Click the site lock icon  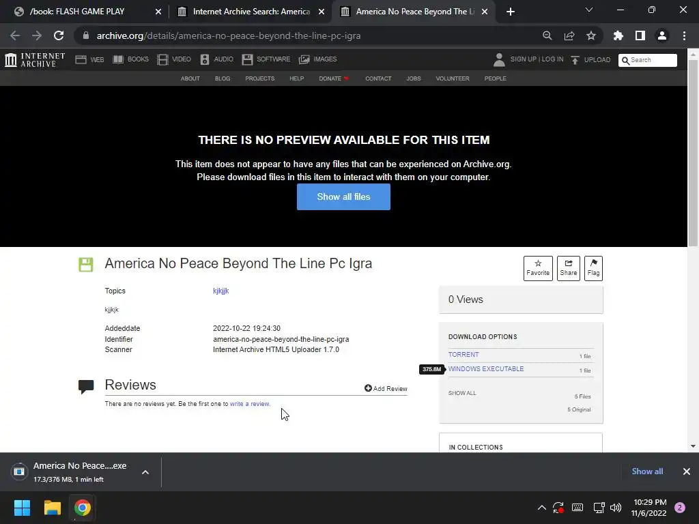pos(86,35)
